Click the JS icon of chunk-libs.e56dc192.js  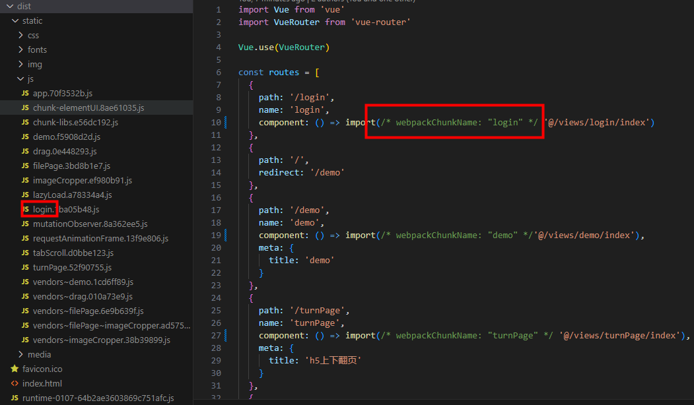(x=25, y=122)
